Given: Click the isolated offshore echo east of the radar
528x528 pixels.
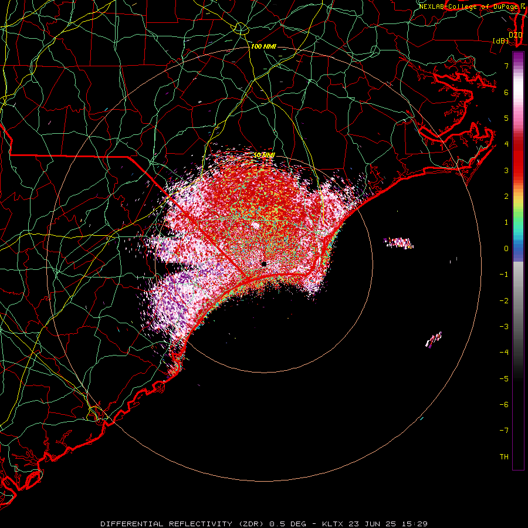Looking at the screenshot, I should click(399, 243).
